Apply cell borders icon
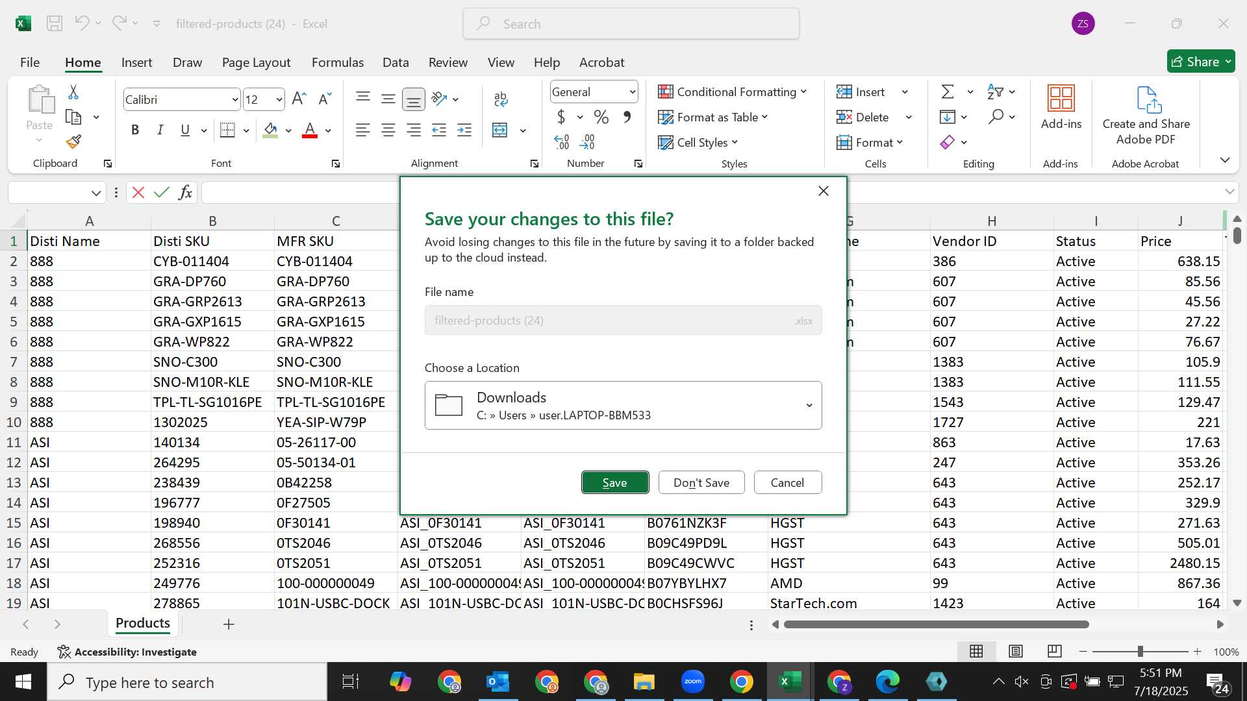Viewport: 1247px width, 701px height. click(x=227, y=130)
